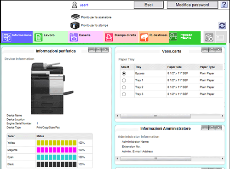Click the Engine Serial Number label
Image resolution: width=230 pixels, height=169 pixels.
point(19,123)
